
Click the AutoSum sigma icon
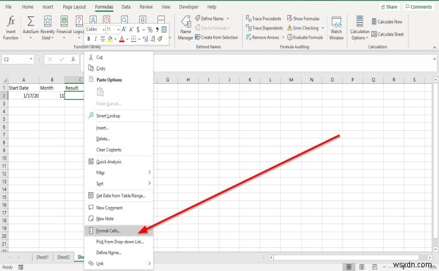pyautogui.click(x=31, y=21)
